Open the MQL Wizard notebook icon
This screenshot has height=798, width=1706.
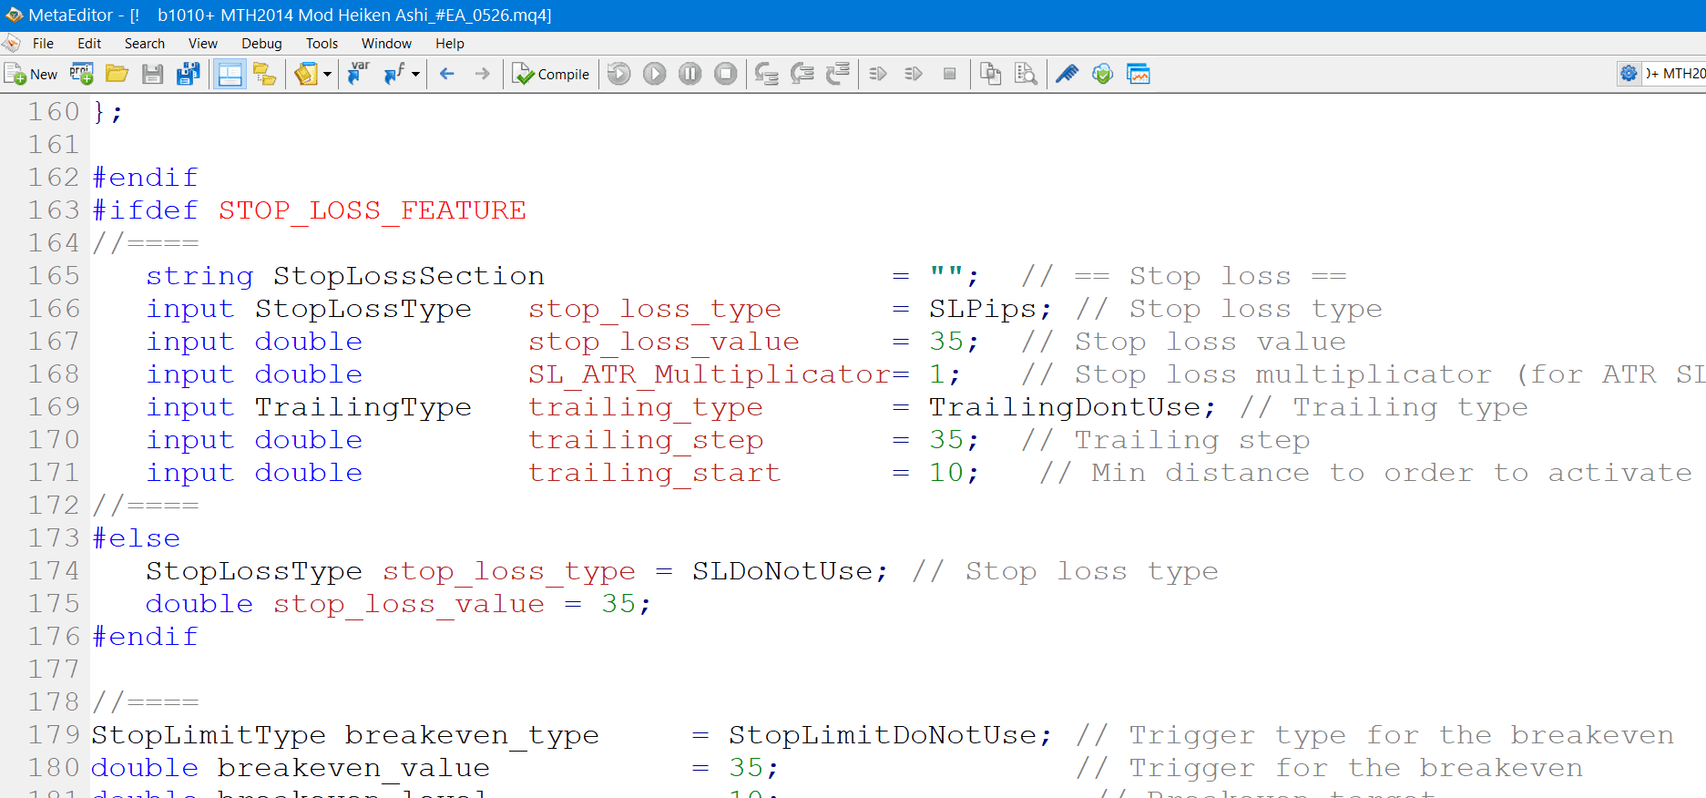pos(306,74)
